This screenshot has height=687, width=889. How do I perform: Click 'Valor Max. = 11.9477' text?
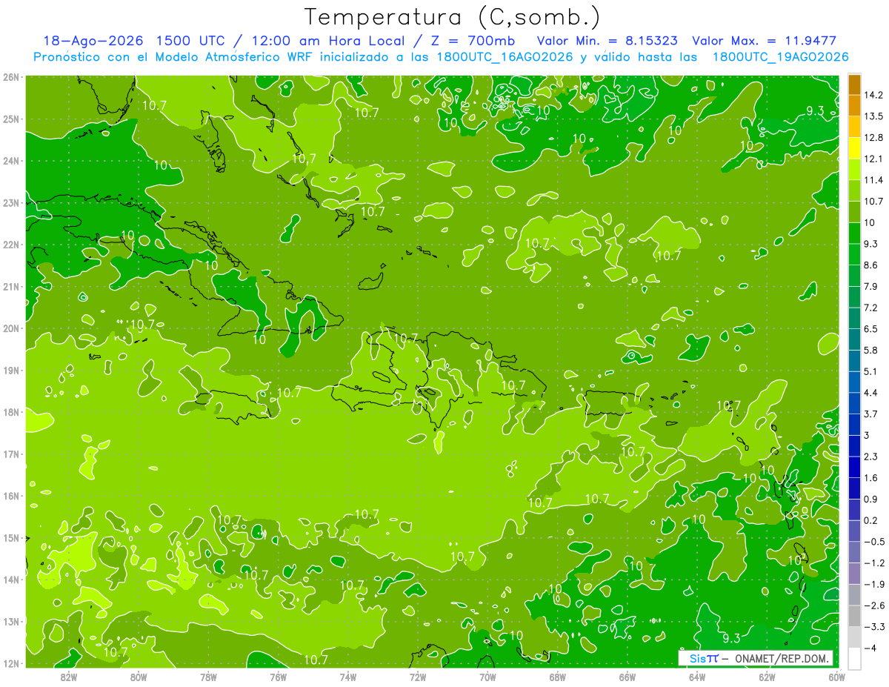(764, 41)
